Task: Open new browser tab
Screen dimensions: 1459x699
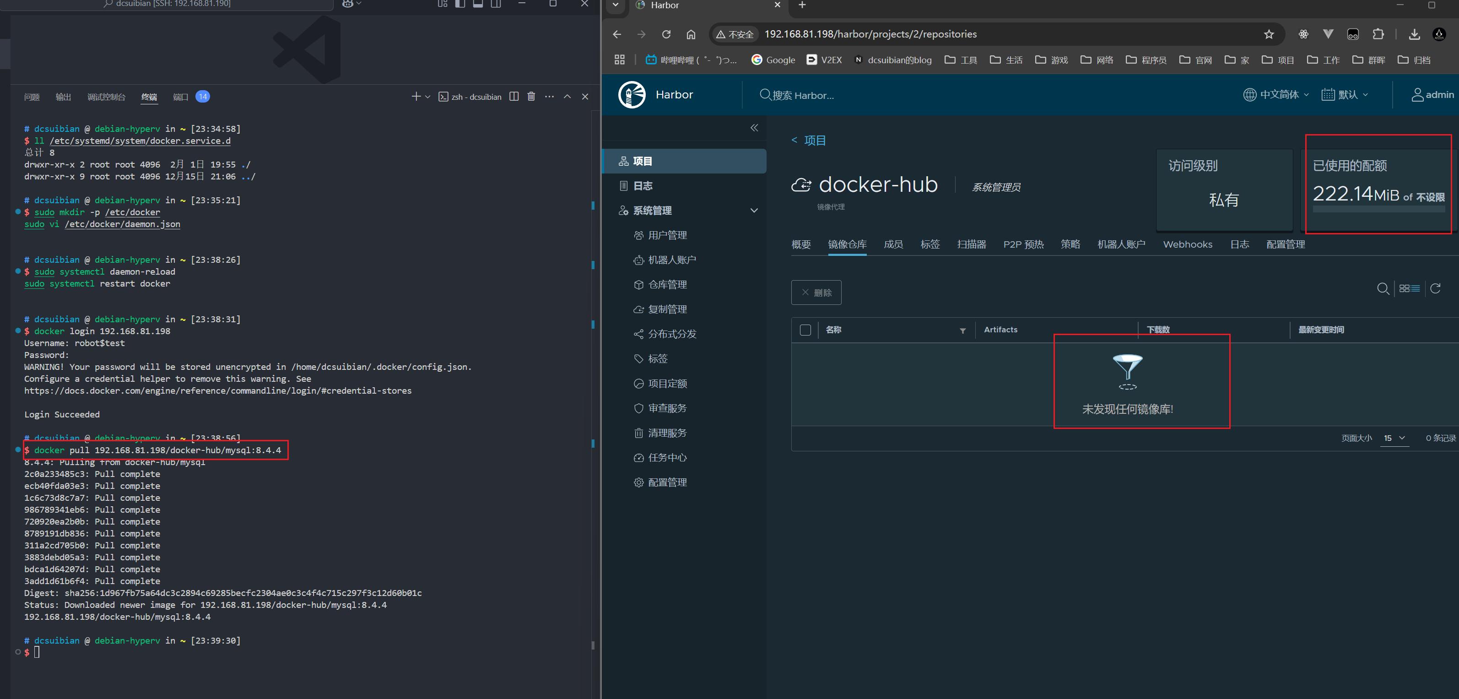Action: click(x=802, y=5)
